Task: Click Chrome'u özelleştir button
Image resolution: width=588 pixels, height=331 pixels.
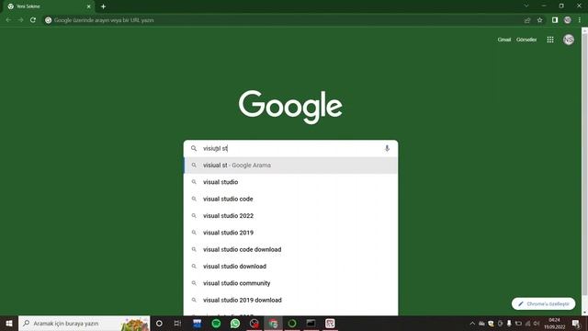Action: pos(543,303)
